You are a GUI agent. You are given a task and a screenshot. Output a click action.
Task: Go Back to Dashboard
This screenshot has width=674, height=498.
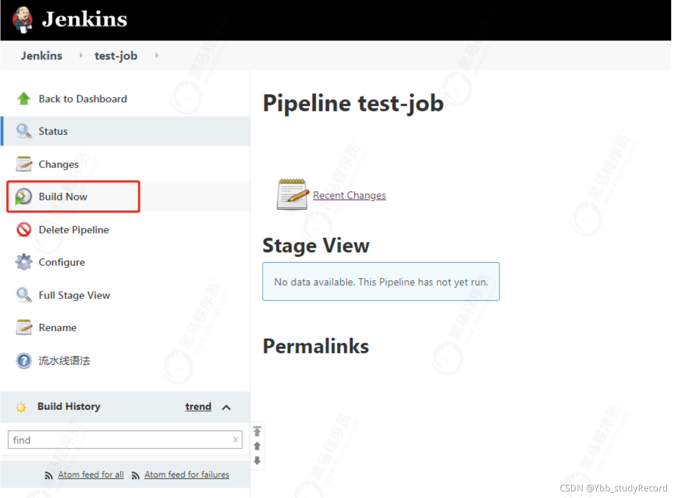[x=83, y=99]
